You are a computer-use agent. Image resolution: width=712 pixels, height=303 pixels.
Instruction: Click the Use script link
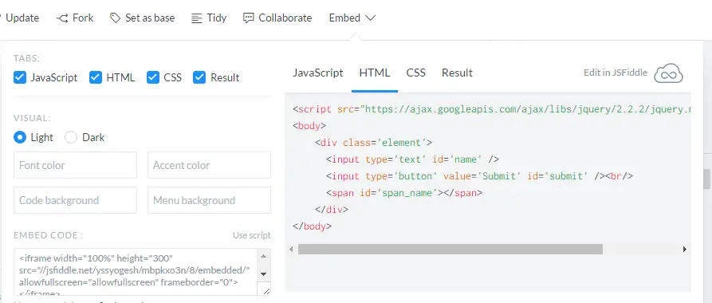point(252,235)
